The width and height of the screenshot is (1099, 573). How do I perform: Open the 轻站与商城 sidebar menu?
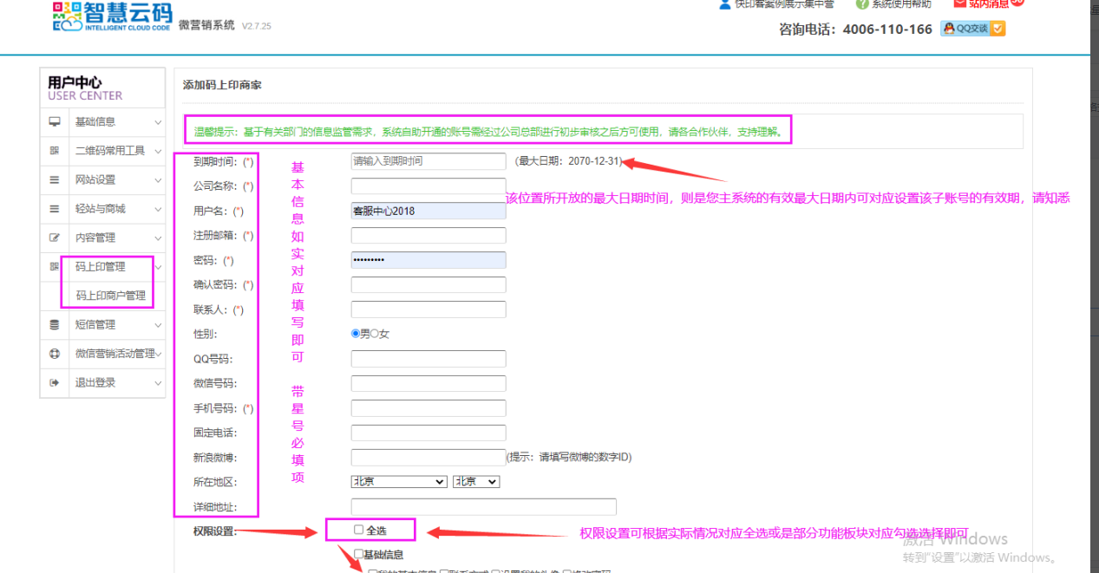coord(101,209)
